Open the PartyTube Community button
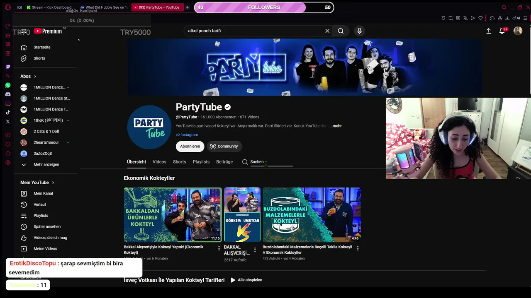Screen dimensions: 531x298 coord(224,146)
